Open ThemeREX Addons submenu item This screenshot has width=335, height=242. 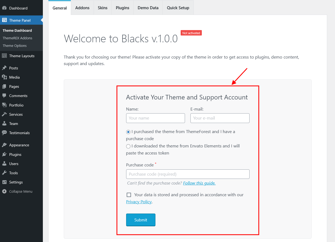pos(17,38)
